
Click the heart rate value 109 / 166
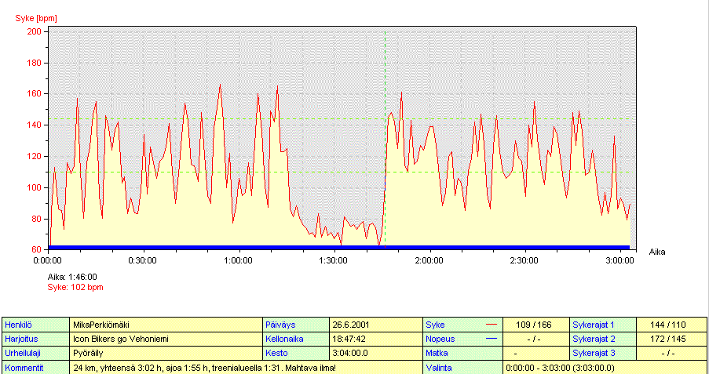(535, 324)
